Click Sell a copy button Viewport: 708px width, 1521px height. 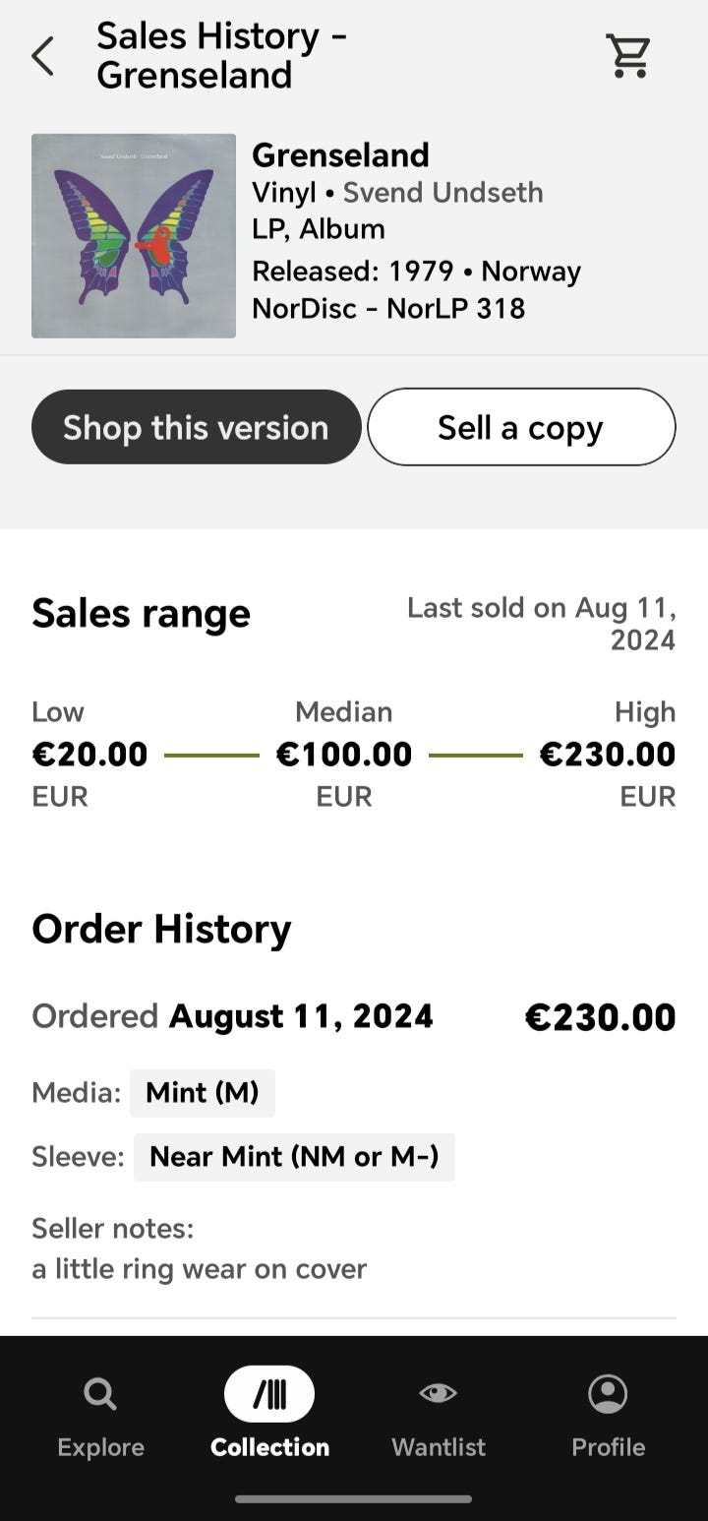[521, 427]
